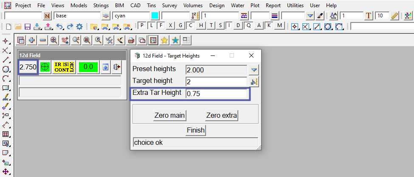Click the Undo arrow icon

[x=59, y=26]
